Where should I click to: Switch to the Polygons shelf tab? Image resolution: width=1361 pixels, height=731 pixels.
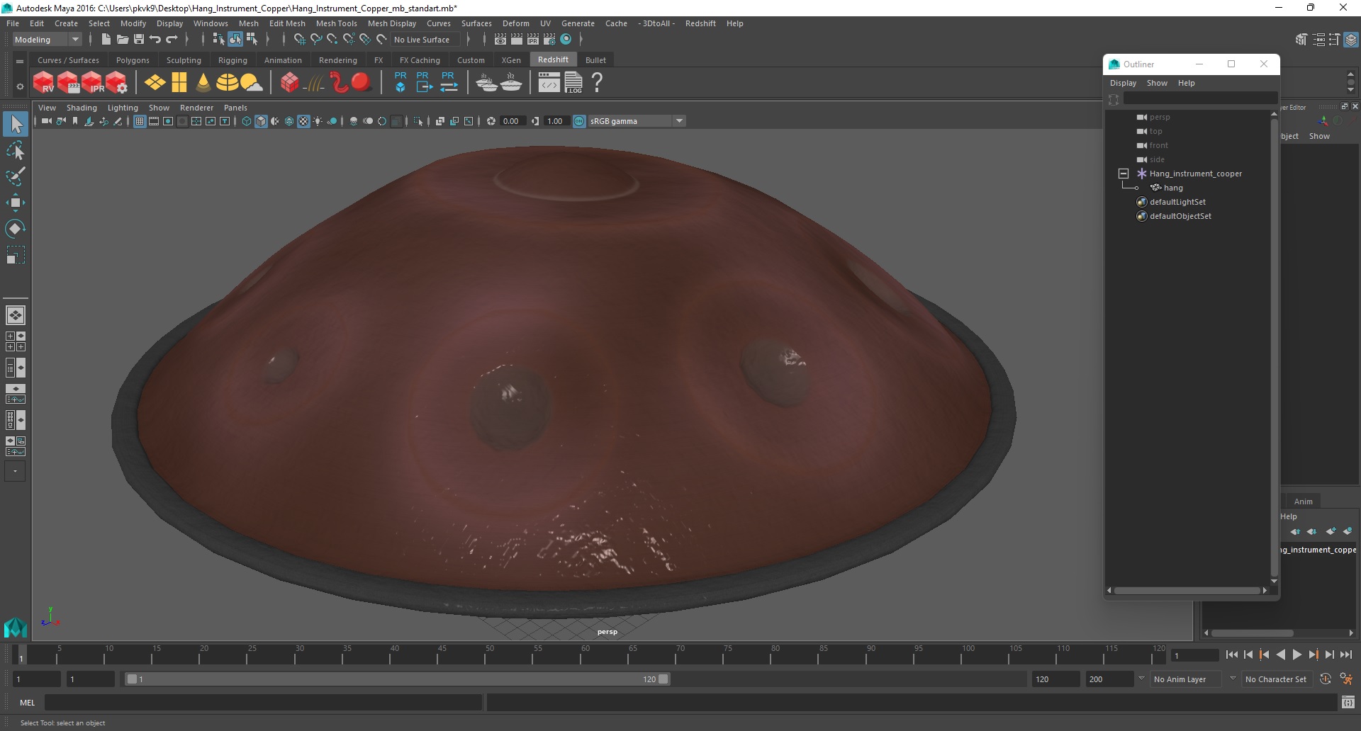point(133,60)
